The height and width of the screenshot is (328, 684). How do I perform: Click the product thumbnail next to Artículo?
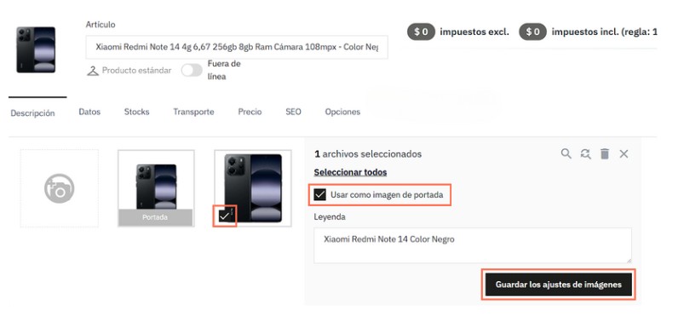pyautogui.click(x=36, y=49)
